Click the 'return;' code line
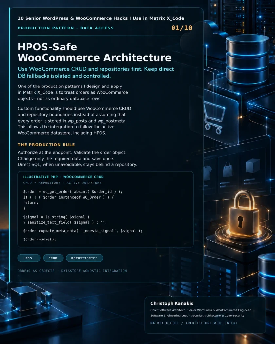275x344 pixels. 31,203
